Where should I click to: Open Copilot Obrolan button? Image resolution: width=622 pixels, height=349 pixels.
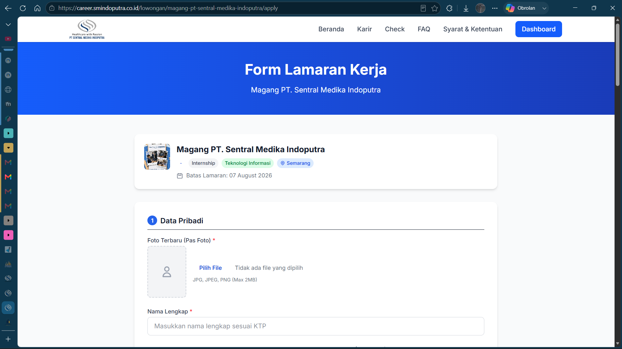coord(521,8)
